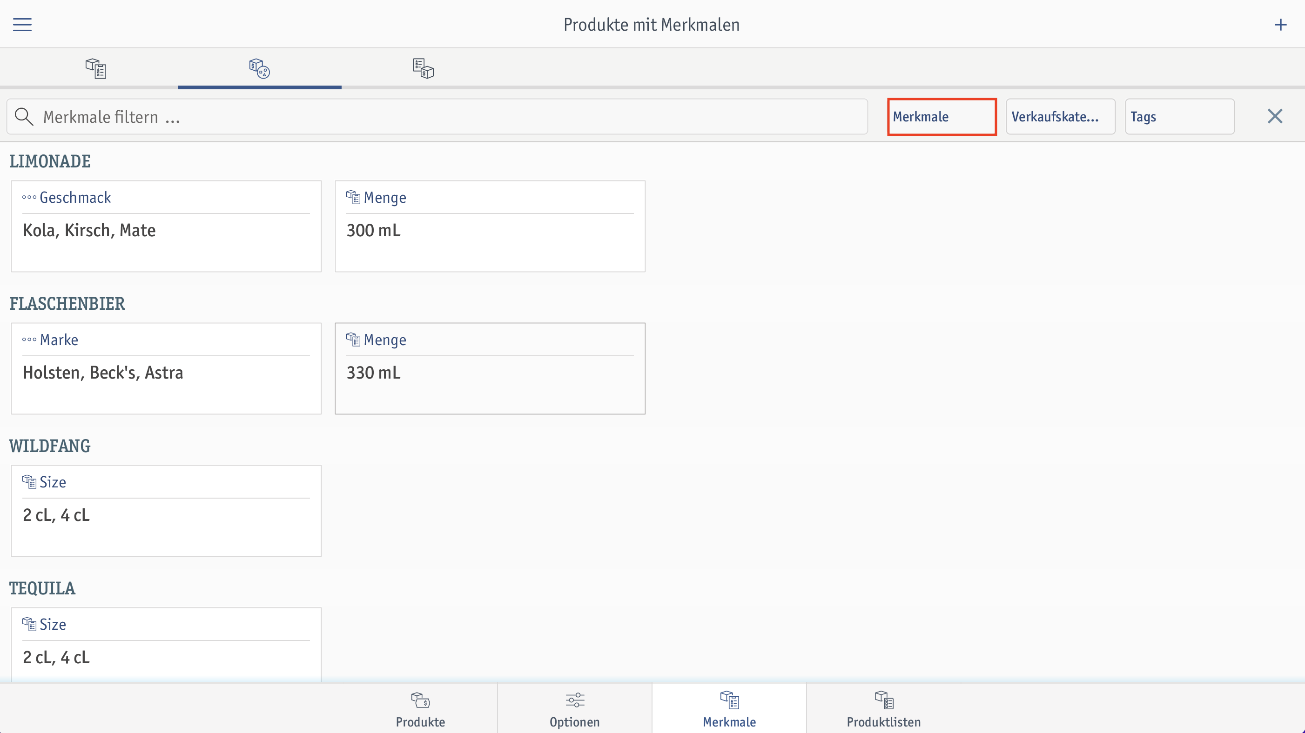Go to Produkte in bottom bar
The image size is (1305, 733).
(420, 709)
